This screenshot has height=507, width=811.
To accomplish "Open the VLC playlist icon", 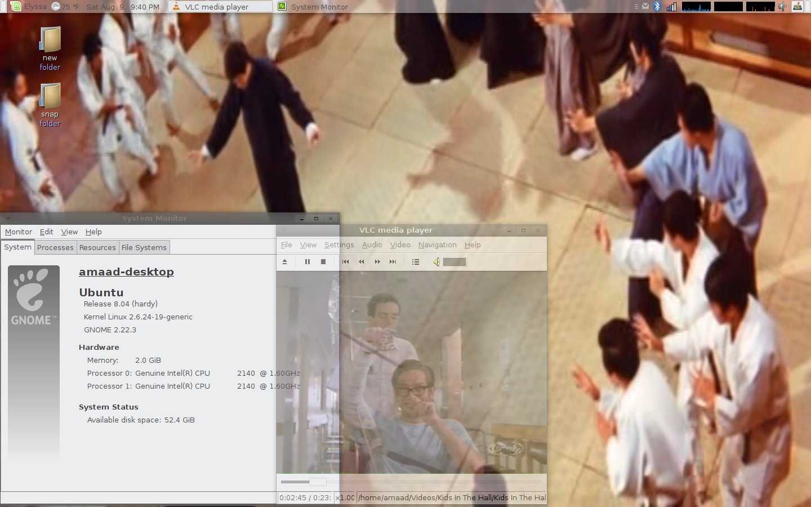I will [416, 262].
